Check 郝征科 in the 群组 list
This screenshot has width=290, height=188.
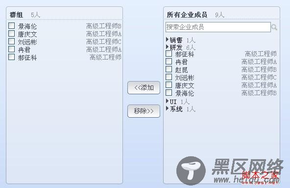[x=11, y=57]
